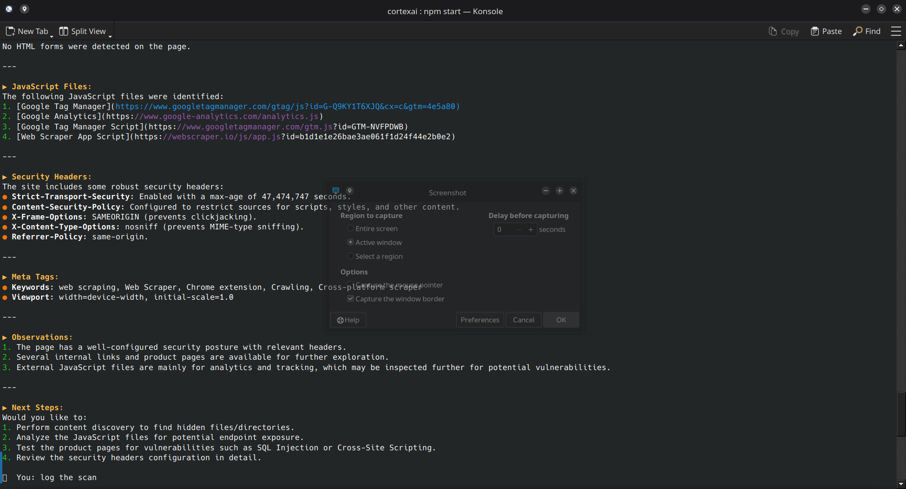Image resolution: width=906 pixels, height=489 pixels.
Task: Click the pin icon in Screenshot dialog
Action: pos(350,191)
